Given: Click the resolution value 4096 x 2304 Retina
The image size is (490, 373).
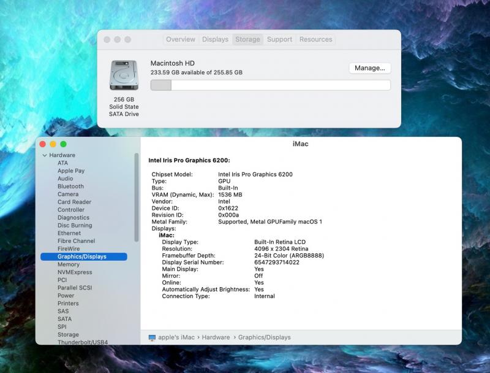Looking at the screenshot, I should (281, 249).
